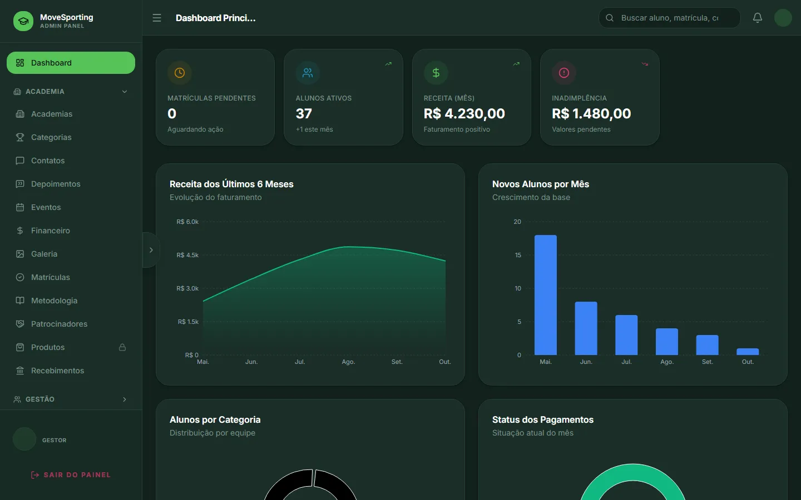
Task: Click the R$ 1.480,00 inadimplência value
Action: (591, 114)
